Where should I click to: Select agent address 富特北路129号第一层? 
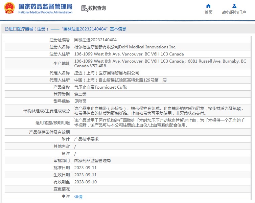pos(147,80)
